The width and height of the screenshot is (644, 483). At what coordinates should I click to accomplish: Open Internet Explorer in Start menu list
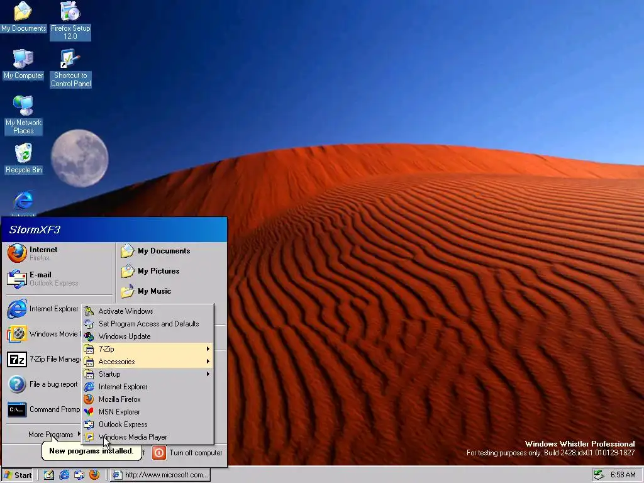tap(43, 309)
